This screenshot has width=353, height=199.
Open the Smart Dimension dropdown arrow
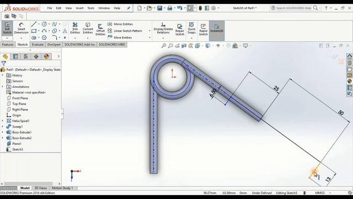tap(21, 38)
